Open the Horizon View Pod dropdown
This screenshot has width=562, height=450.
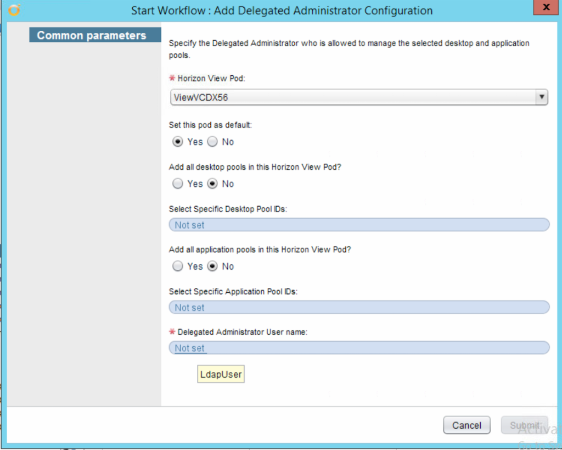click(359, 97)
